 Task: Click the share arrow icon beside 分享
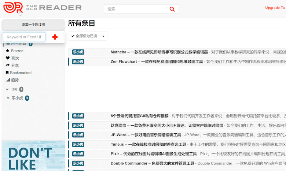(7, 66)
